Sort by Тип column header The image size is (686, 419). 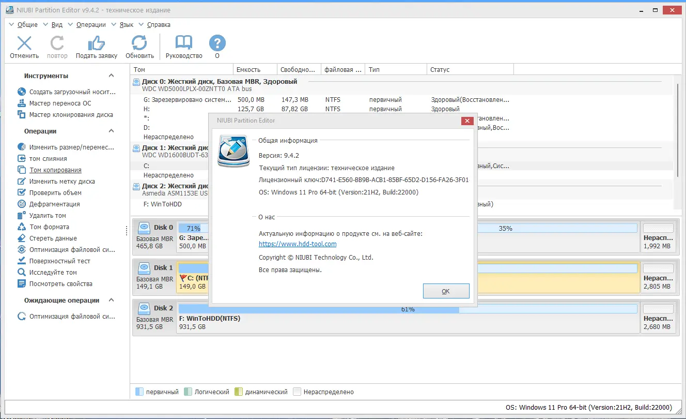[x=396, y=69]
